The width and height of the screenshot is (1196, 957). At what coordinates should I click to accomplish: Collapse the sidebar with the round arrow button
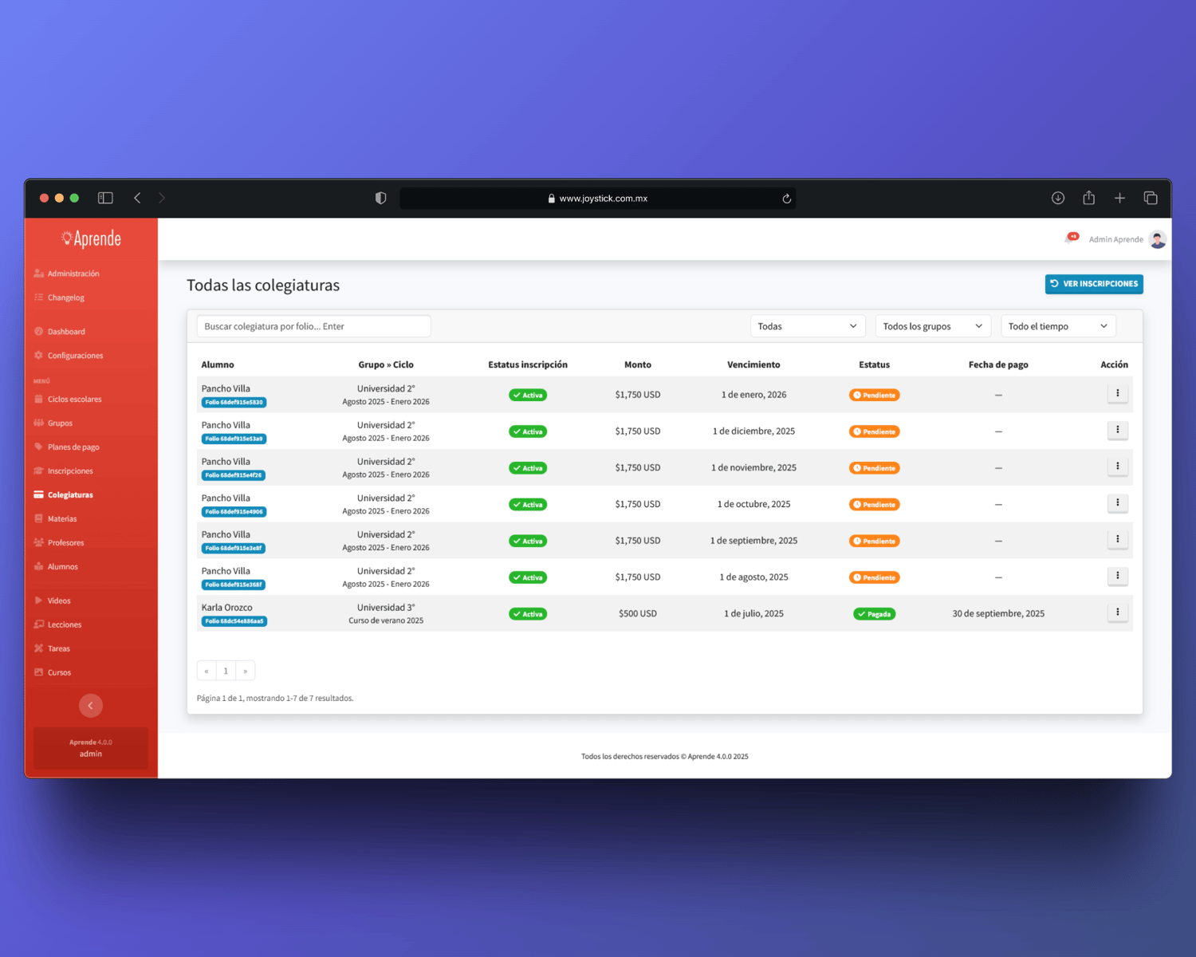pos(91,706)
